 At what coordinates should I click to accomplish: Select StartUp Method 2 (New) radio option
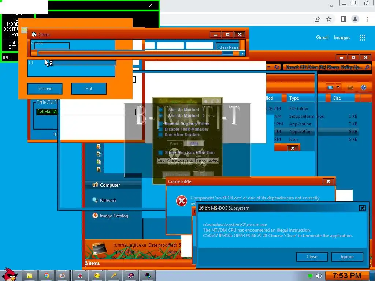(x=161, y=116)
